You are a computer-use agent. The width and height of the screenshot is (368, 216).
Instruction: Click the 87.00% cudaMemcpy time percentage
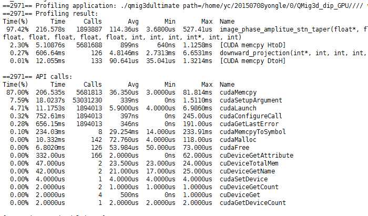[14, 91]
